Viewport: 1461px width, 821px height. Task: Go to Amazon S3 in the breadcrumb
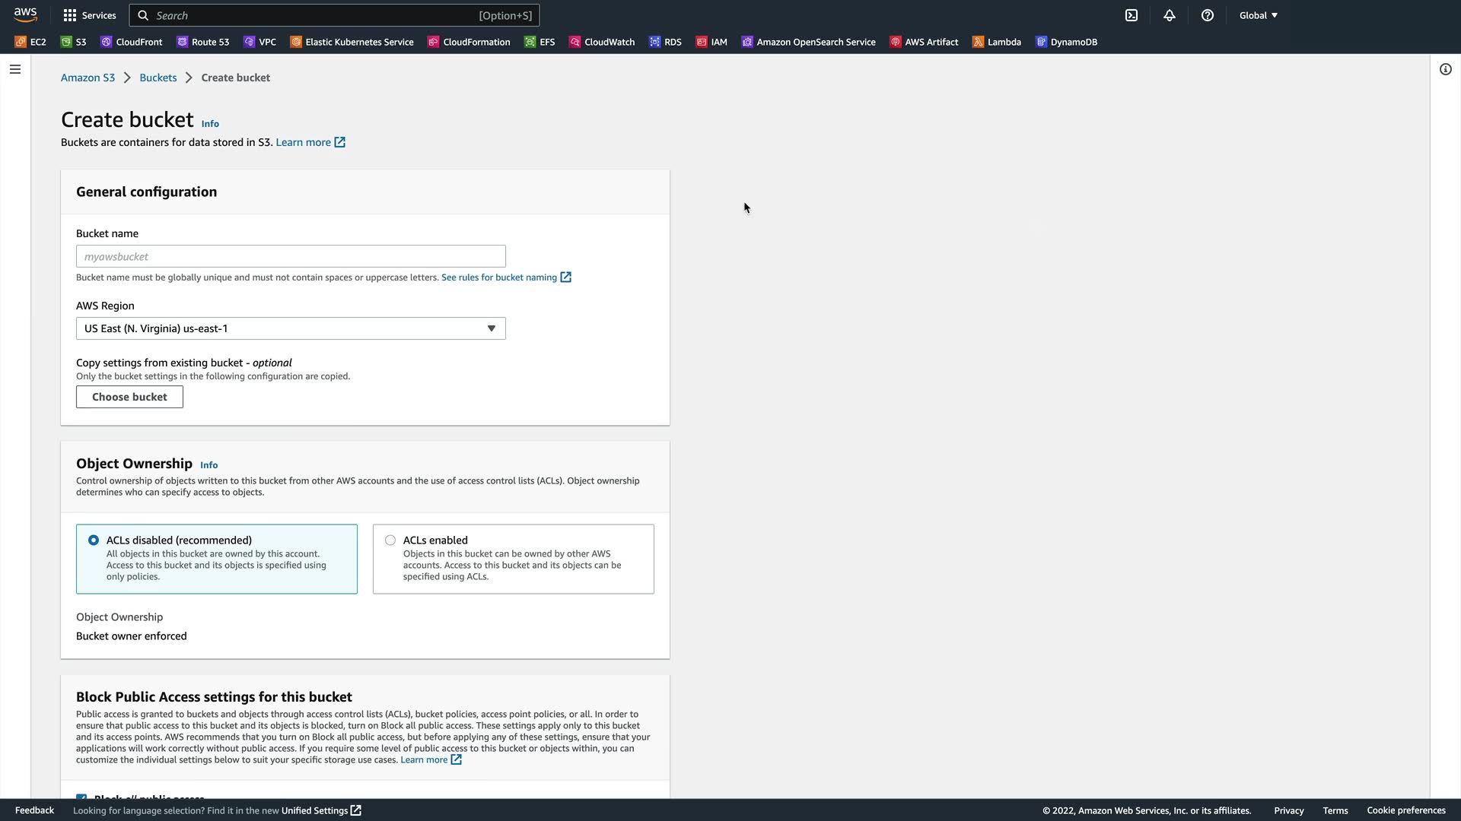(88, 78)
